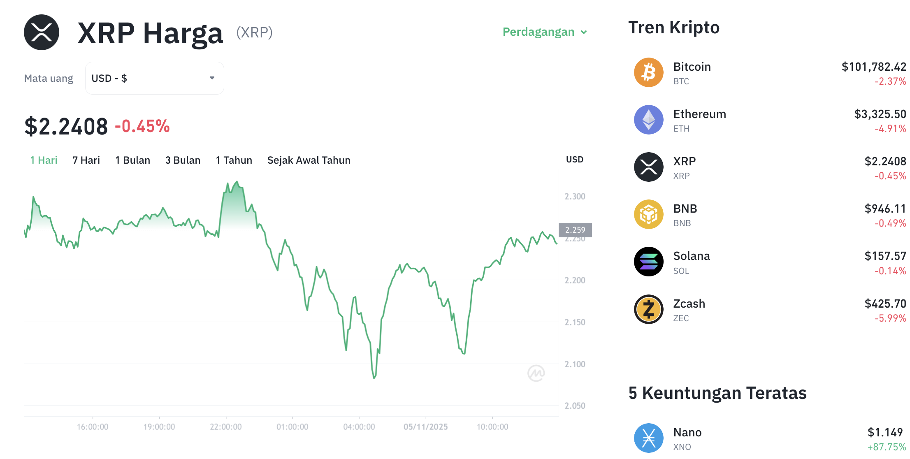
Task: Click the 2.259 price marker on chart axis
Action: coord(575,230)
